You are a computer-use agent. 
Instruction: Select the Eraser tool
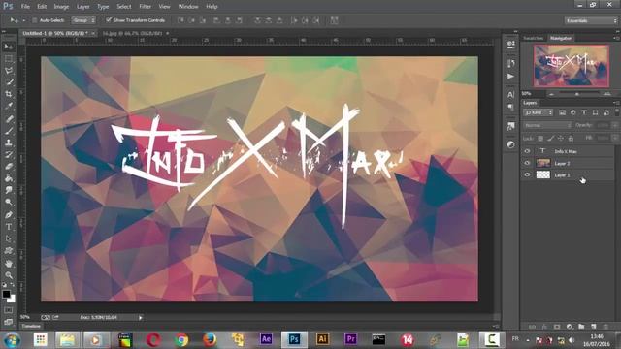(x=9, y=166)
